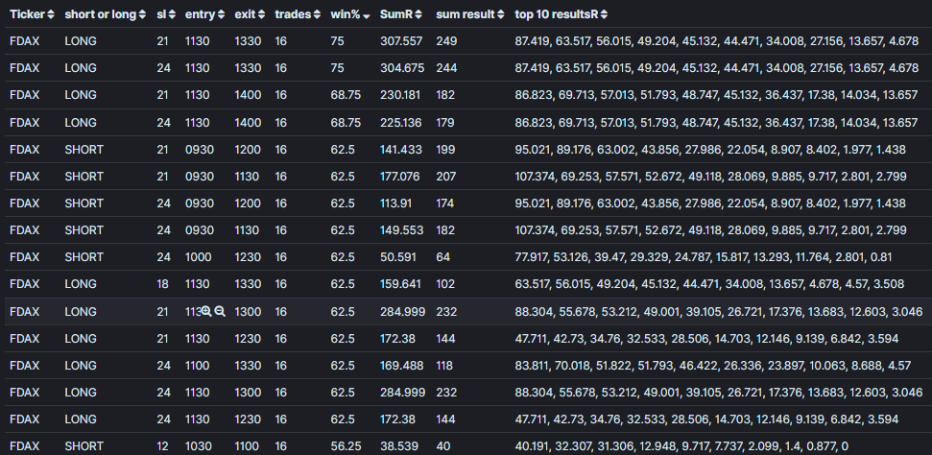The width and height of the screenshot is (932, 455).
Task: Select sum result 118
Action: (444, 365)
